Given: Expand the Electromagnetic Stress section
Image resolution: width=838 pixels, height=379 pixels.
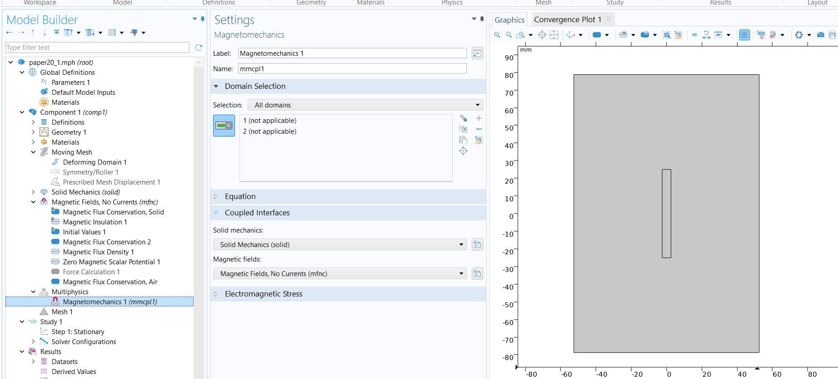Looking at the screenshot, I should point(263,294).
